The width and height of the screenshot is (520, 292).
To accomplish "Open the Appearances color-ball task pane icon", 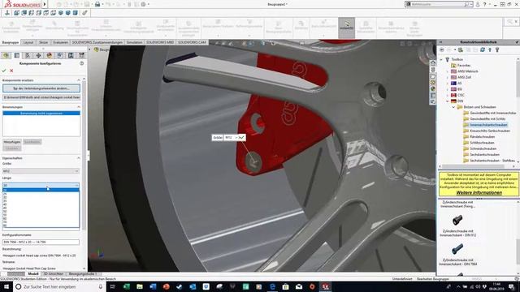I will click(x=433, y=88).
